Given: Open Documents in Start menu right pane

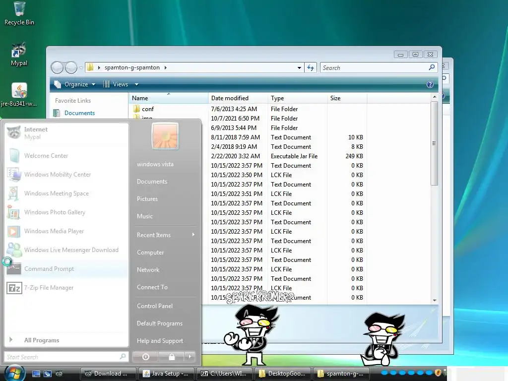Looking at the screenshot, I should pos(152,182).
